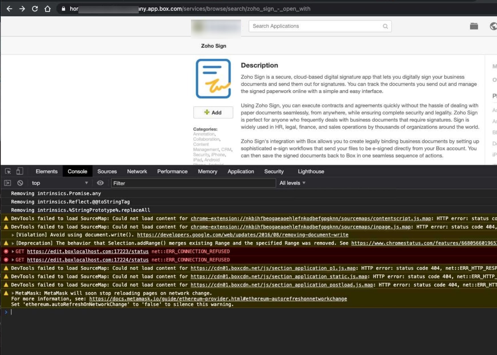Toggle the device toolbar
This screenshot has width=497, height=355.
(19, 171)
